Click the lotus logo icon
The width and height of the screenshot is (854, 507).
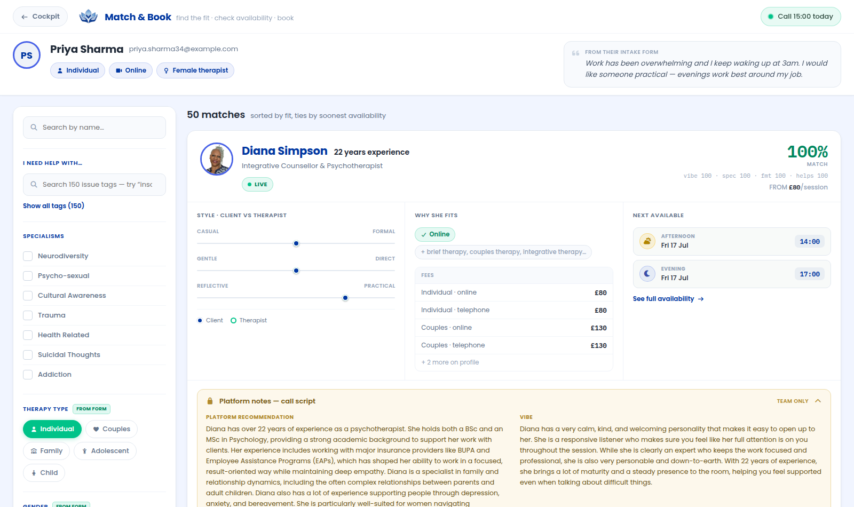click(88, 17)
